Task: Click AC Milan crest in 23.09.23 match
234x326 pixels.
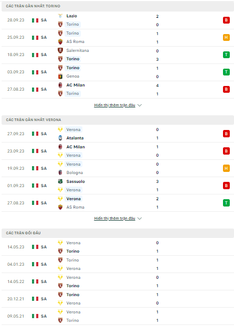Action: [x=60, y=147]
